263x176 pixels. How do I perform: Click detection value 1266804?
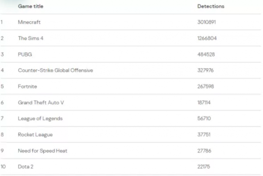pyautogui.click(x=207, y=38)
